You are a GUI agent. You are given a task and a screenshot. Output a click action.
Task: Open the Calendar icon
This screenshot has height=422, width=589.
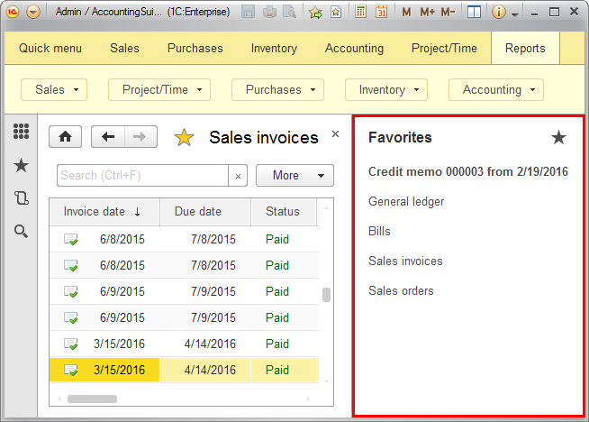coord(381,12)
